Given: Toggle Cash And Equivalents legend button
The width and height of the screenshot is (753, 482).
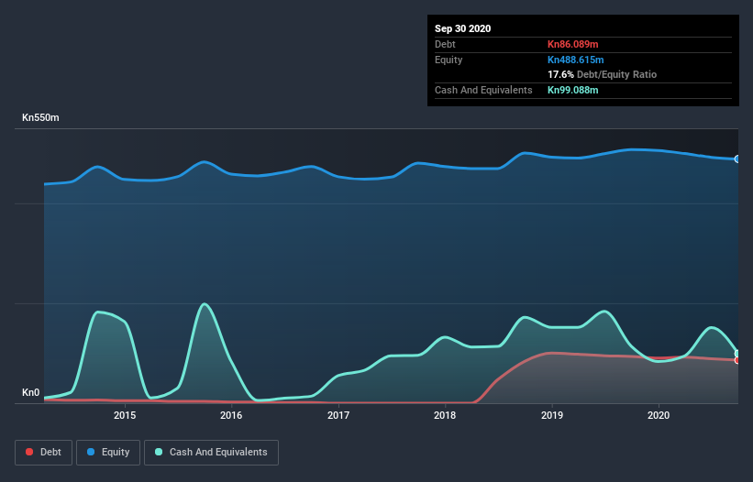Looking at the screenshot, I should pyautogui.click(x=211, y=453).
